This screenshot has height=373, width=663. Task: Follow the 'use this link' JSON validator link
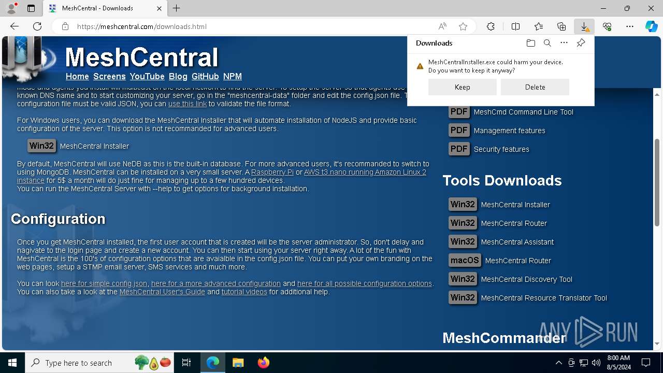pos(188,104)
